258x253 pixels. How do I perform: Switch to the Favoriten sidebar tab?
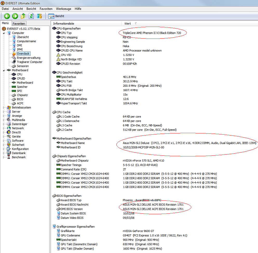tap(19, 24)
